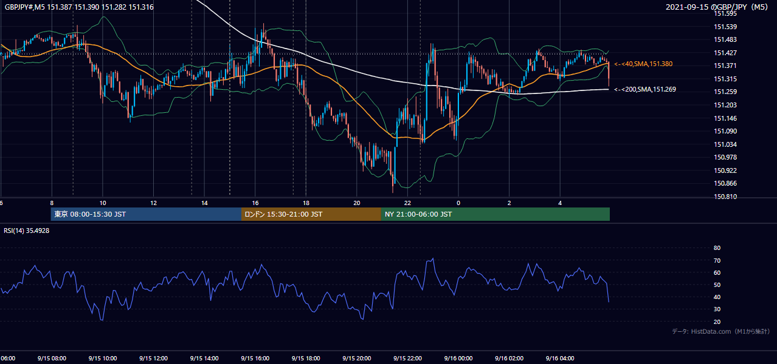This screenshot has height=364, width=777.
Task: Select the Tokyo session bar 東京 08:00-15:30 JST
Action: [146, 214]
